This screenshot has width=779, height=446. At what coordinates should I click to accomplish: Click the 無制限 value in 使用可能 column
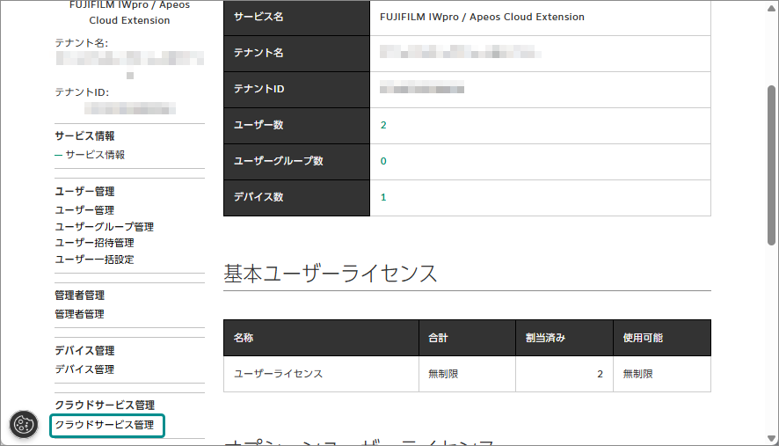pos(638,374)
